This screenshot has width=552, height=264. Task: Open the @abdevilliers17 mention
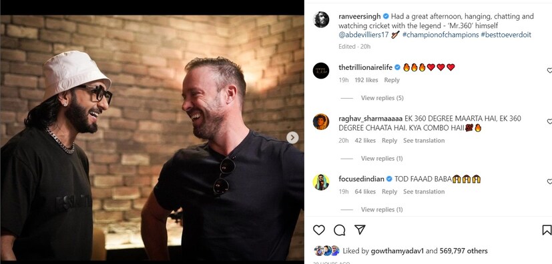coord(364,35)
